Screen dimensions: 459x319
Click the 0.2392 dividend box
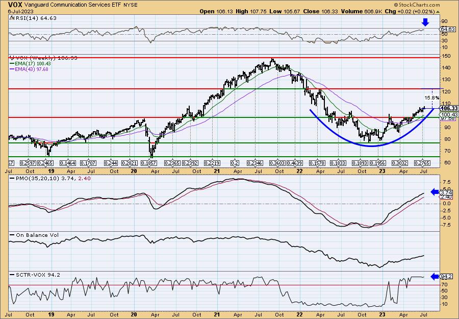coord(191,163)
